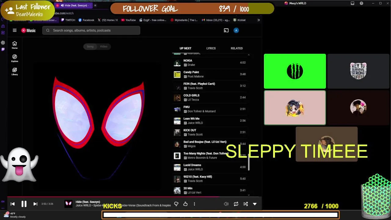Play Bad and Boujee by Migos

(211, 144)
